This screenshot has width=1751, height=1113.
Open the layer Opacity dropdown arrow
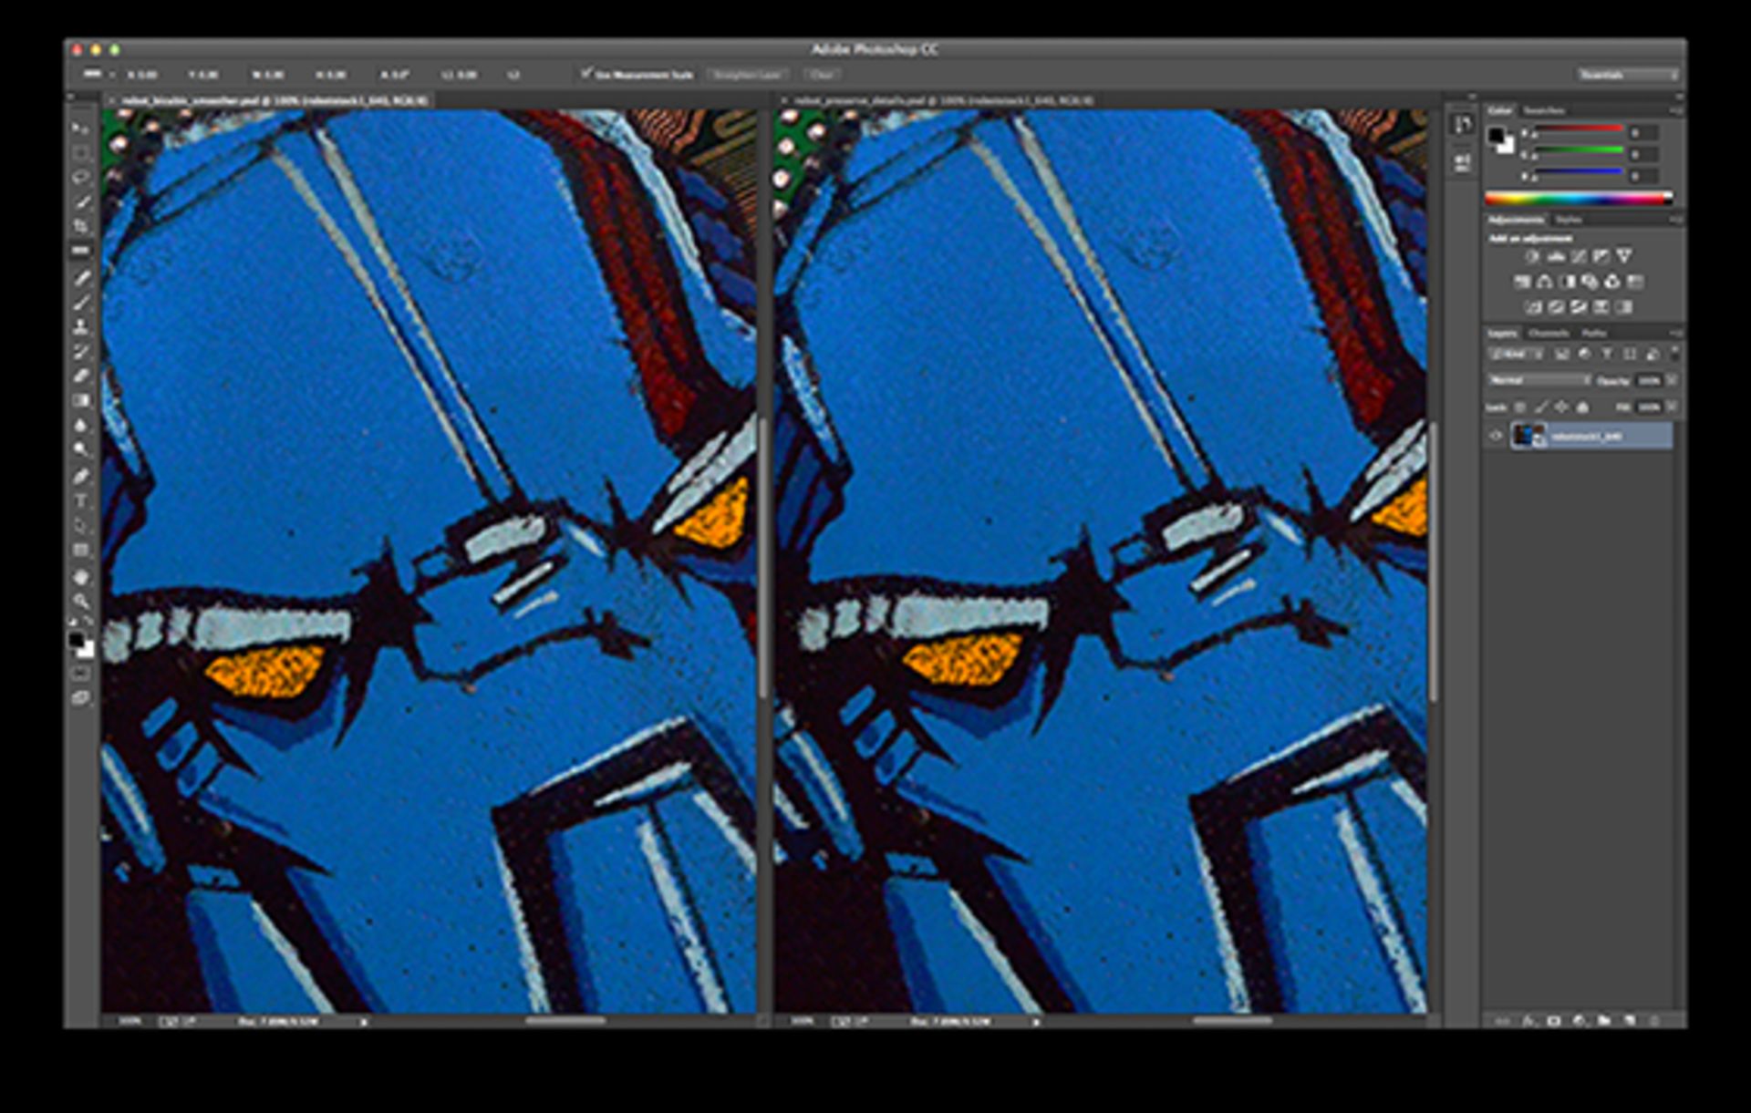1672,380
